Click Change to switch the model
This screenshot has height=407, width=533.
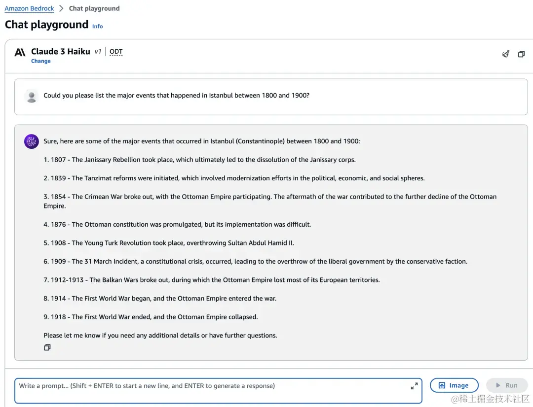41,61
